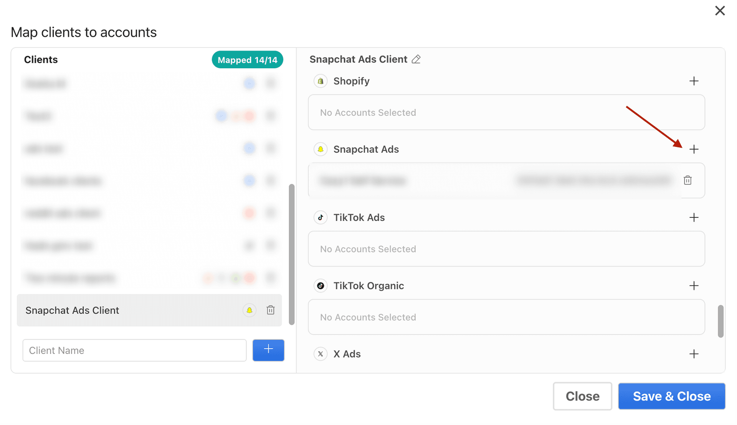Click the Shopify section label
737x425 pixels.
click(351, 81)
